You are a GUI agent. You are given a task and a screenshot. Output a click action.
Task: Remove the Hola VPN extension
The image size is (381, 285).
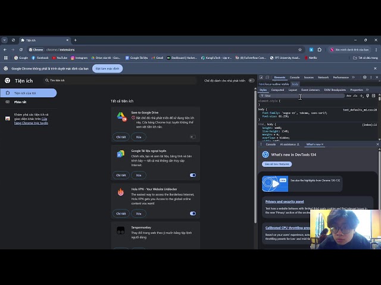point(139,214)
